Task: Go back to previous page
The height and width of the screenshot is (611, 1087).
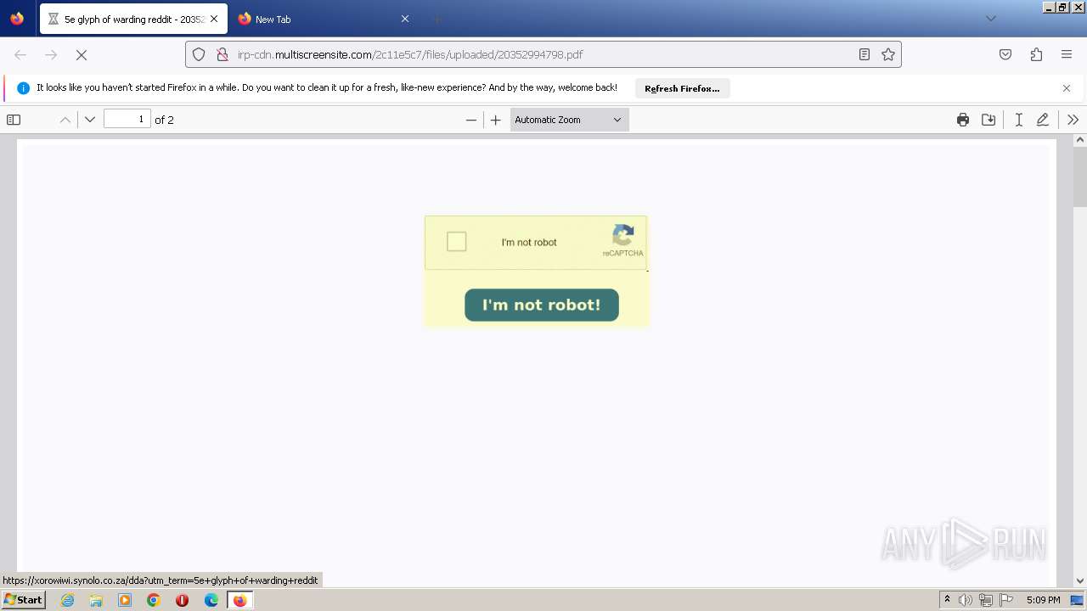Action: [20, 54]
